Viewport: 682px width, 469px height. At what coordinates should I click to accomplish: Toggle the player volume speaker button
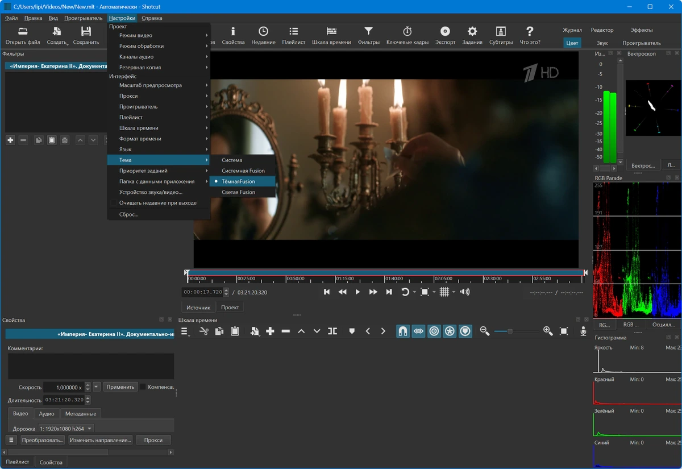click(465, 292)
